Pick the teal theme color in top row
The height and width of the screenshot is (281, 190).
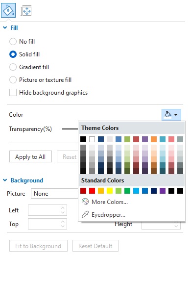pyautogui.click(x=163, y=139)
